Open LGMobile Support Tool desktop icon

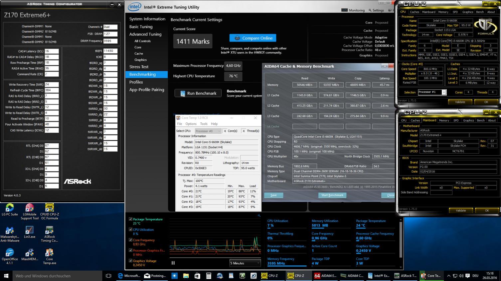30,212
